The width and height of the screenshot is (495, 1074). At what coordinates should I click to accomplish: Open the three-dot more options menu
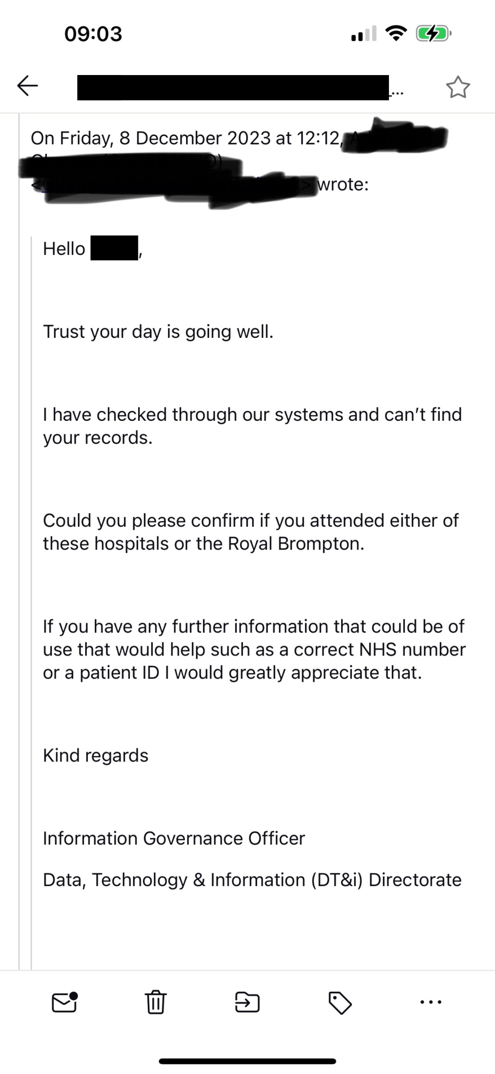[x=431, y=1002]
